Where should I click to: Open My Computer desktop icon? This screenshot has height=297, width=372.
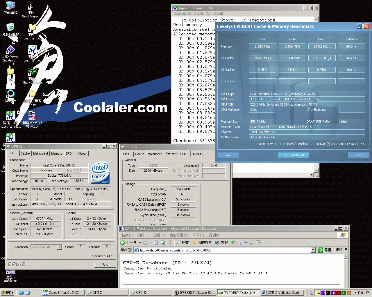(10, 8)
